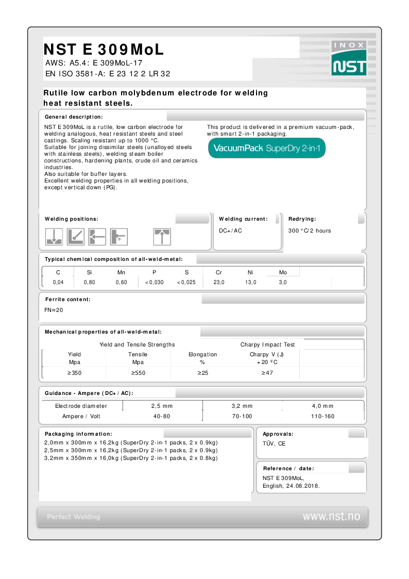Click the Redrying heading
This screenshot has height=579, width=409.
pos(302,219)
